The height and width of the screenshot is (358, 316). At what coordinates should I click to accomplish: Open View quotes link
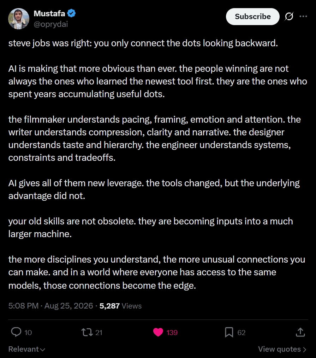(x=282, y=349)
